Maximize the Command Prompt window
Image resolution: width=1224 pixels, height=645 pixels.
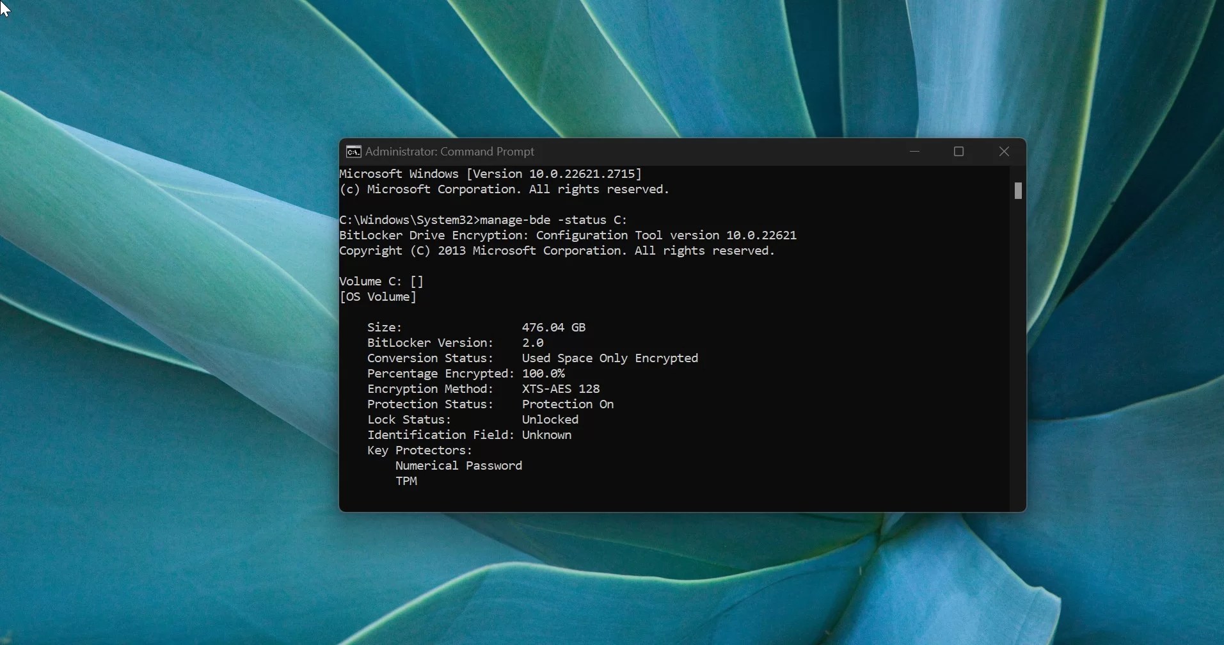tap(958, 151)
